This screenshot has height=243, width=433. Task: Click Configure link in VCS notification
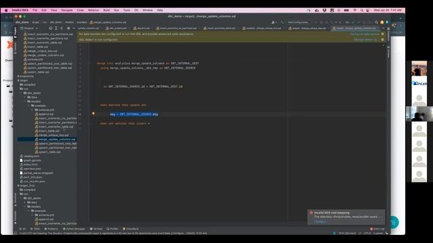click(319, 221)
